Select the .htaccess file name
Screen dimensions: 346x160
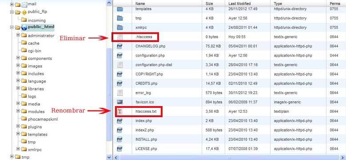[143, 37]
